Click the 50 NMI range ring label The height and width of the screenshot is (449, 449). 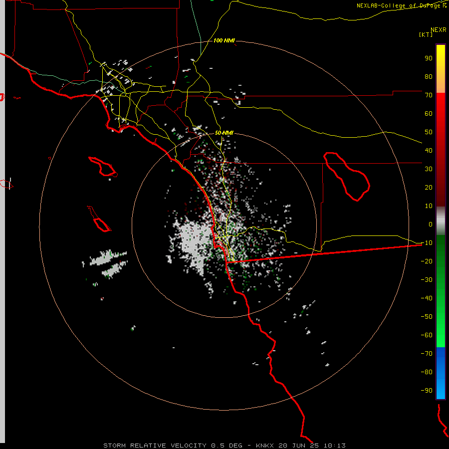point(224,133)
